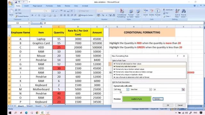The width and height of the screenshot is (205, 115).
Task: Click the AutoSum sigma icon
Action: coord(164,10)
